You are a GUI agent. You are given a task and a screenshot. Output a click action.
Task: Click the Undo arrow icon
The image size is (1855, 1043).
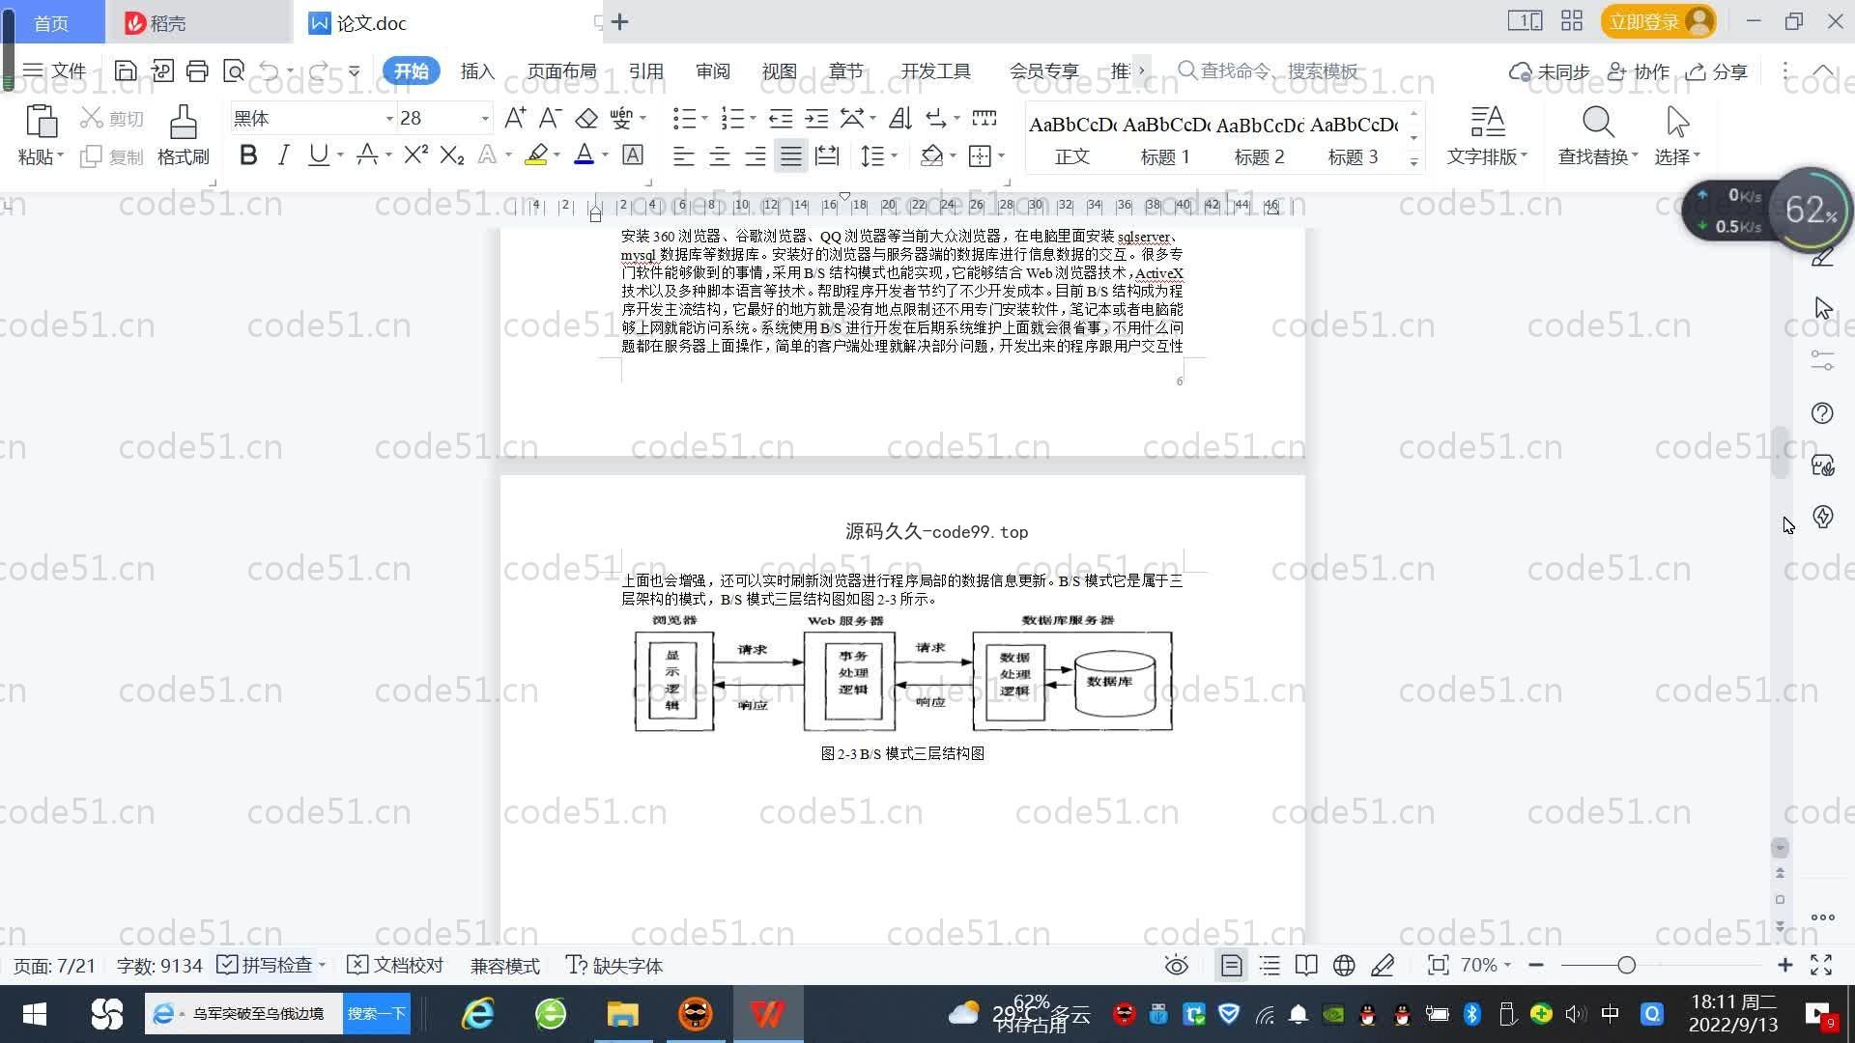(270, 70)
